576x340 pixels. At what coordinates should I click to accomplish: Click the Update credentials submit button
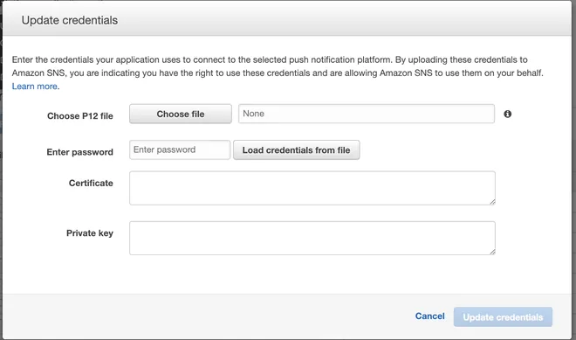503,316
